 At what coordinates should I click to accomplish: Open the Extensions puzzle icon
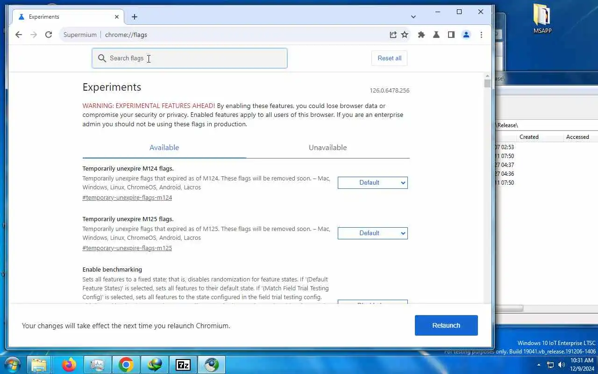click(421, 35)
